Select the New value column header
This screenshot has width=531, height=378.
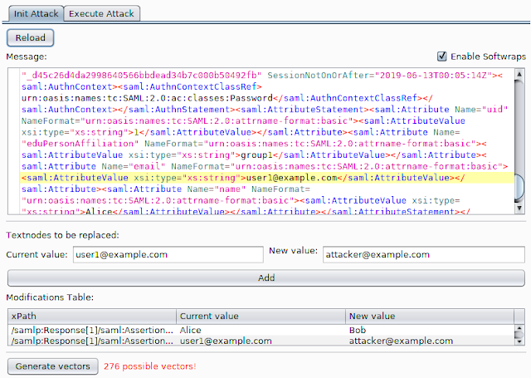point(430,317)
